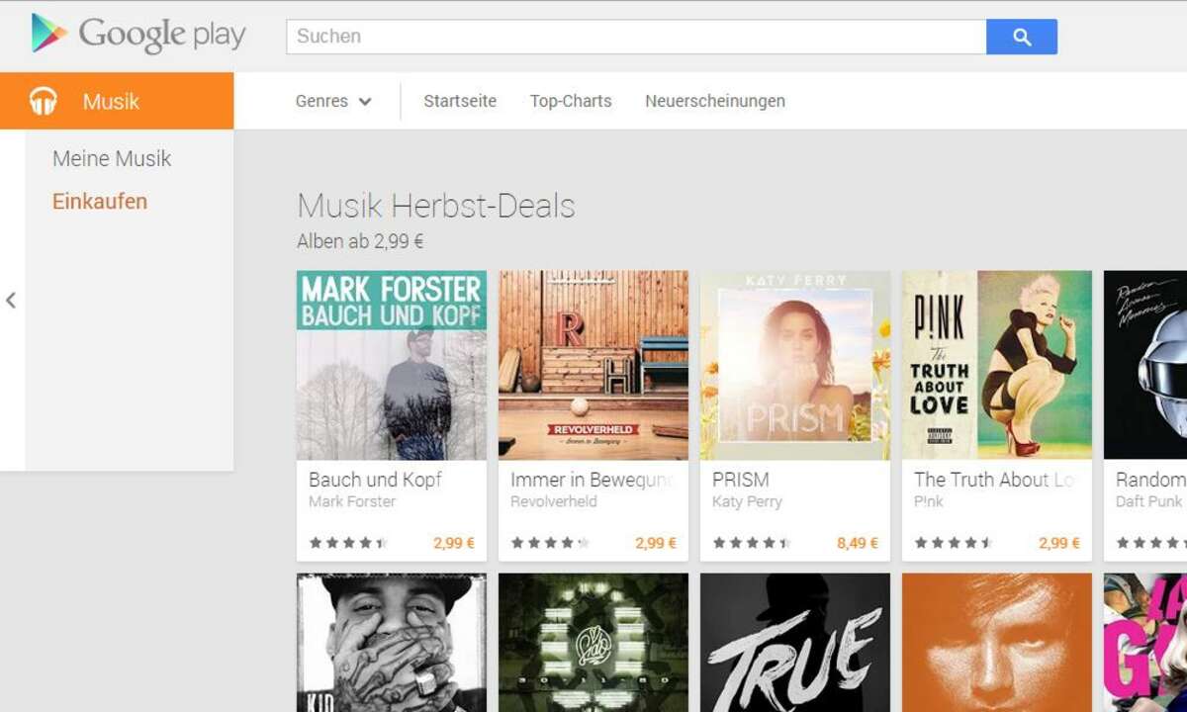Click the headphones Musik icon
This screenshot has height=712, width=1187.
pos(43,101)
